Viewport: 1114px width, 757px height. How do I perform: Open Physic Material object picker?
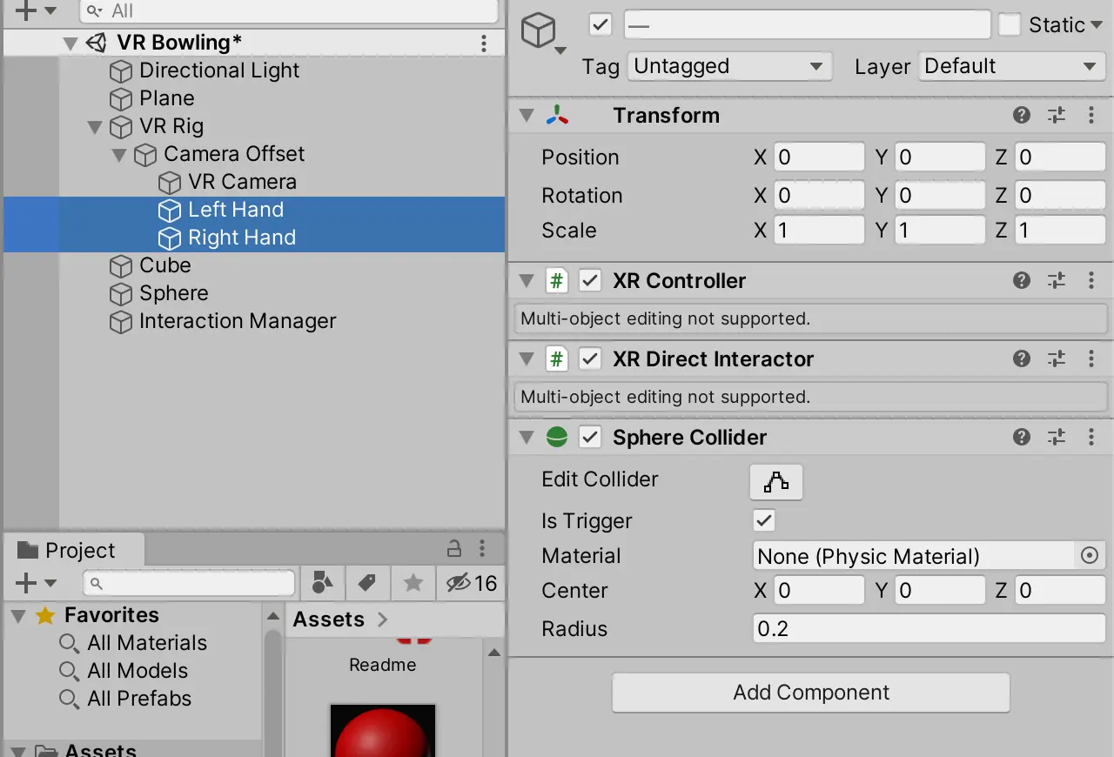1090,556
